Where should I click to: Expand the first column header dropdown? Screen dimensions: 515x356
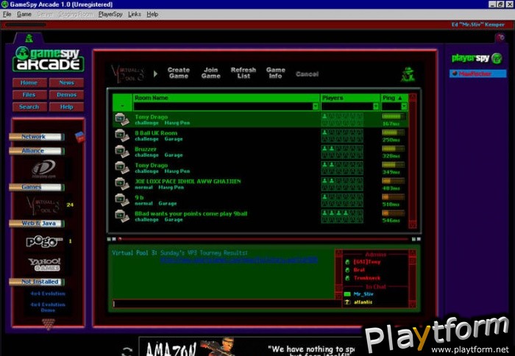(x=123, y=106)
